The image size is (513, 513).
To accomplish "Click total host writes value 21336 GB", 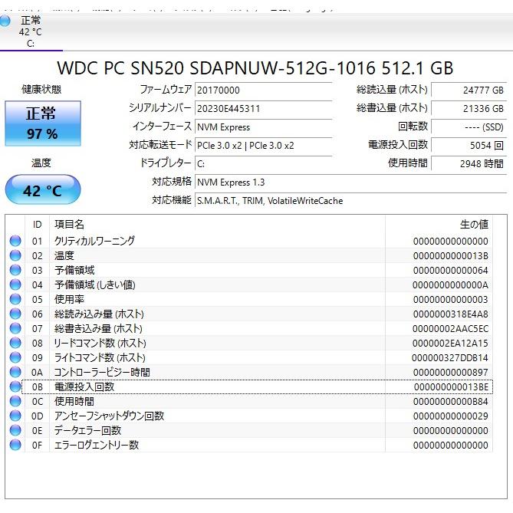I will click(469, 109).
